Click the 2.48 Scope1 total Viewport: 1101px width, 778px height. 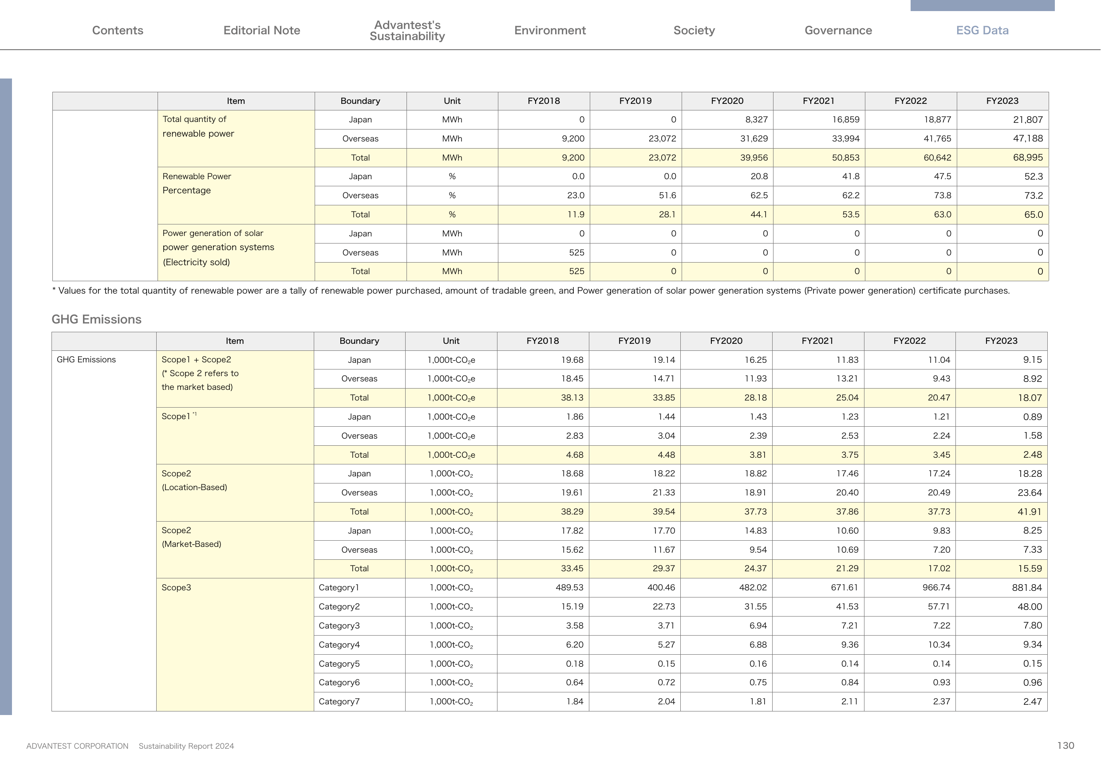tap(1032, 455)
